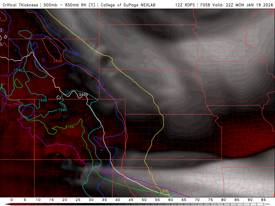Click the purple 2560 label near the white line's lower end
Viewport: 275px width, 206px height.
pos(106,171)
